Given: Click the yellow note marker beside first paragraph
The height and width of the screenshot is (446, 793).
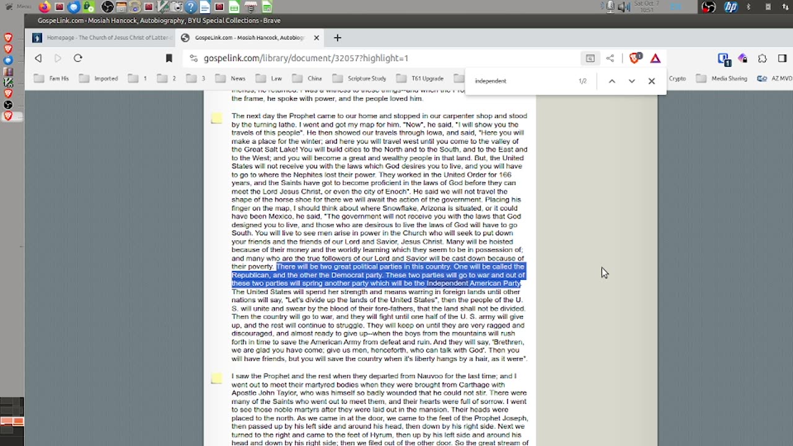Looking at the screenshot, I should point(216,118).
